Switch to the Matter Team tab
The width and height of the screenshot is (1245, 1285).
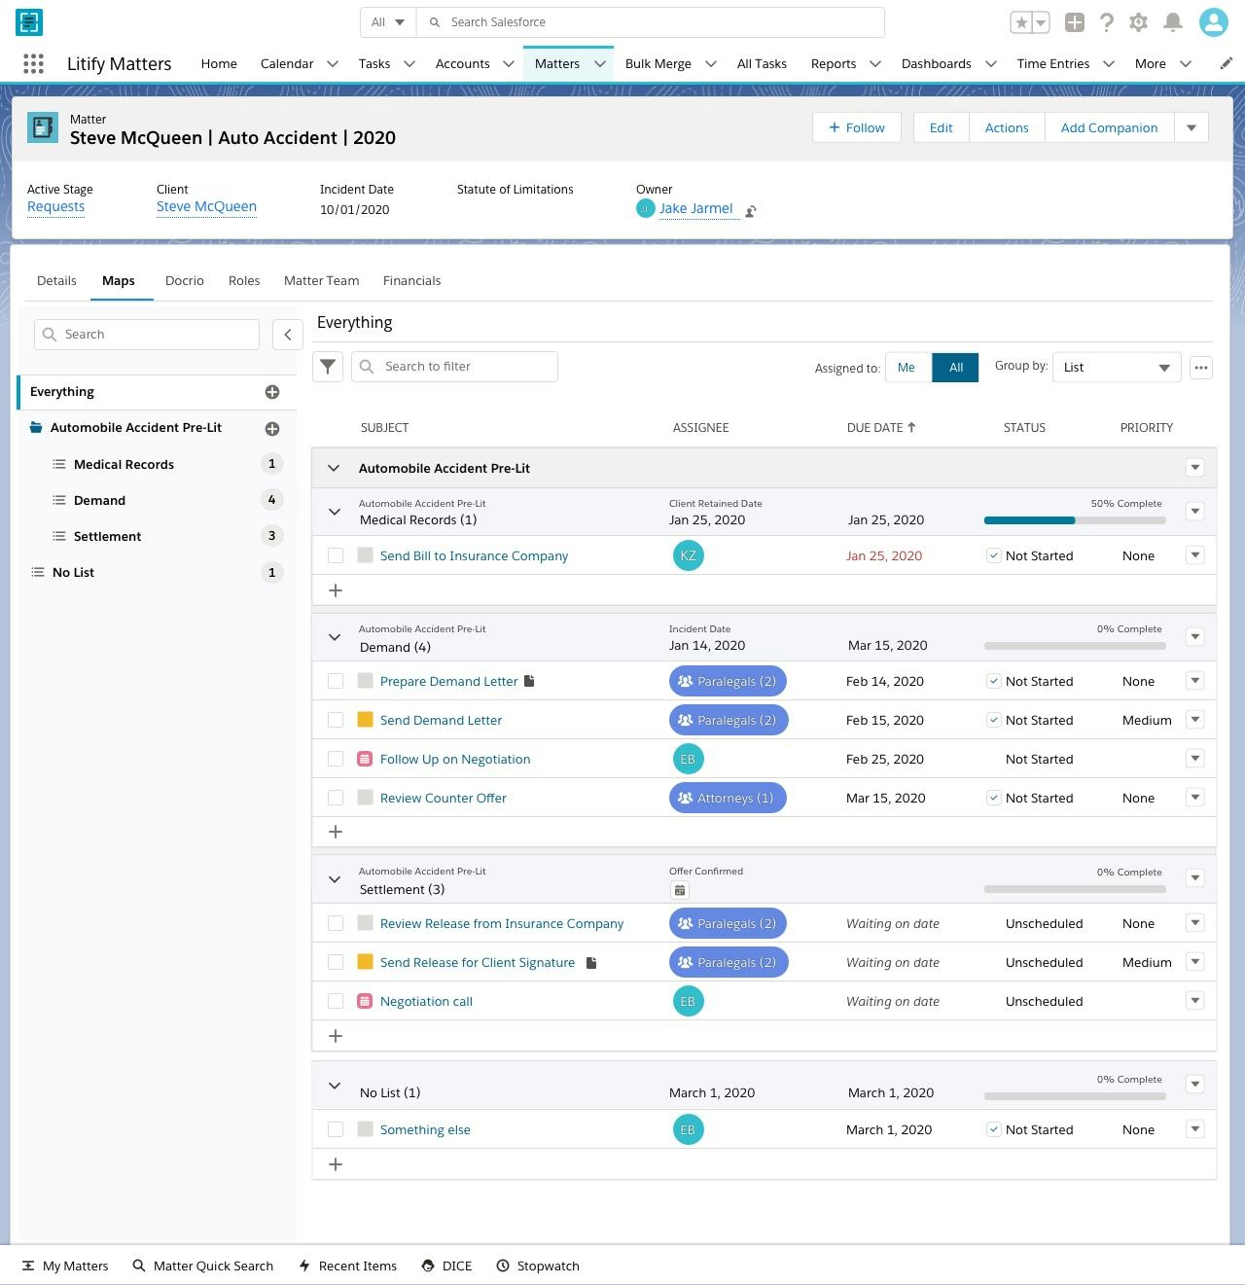pos(322,281)
